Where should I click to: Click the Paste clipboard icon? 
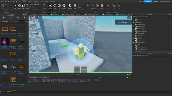tap(3, 6)
